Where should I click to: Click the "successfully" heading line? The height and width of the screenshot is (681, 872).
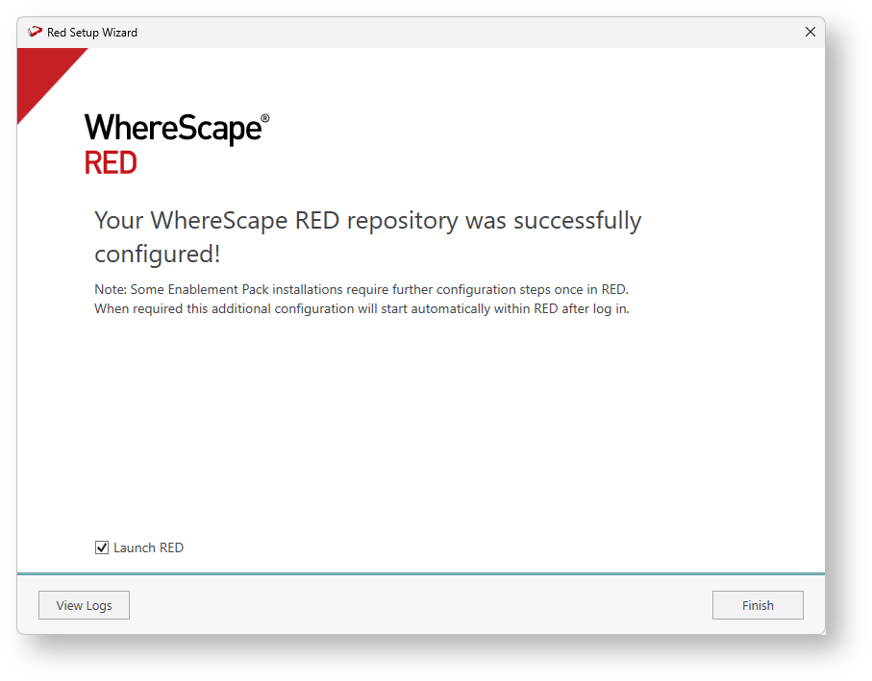[577, 221]
